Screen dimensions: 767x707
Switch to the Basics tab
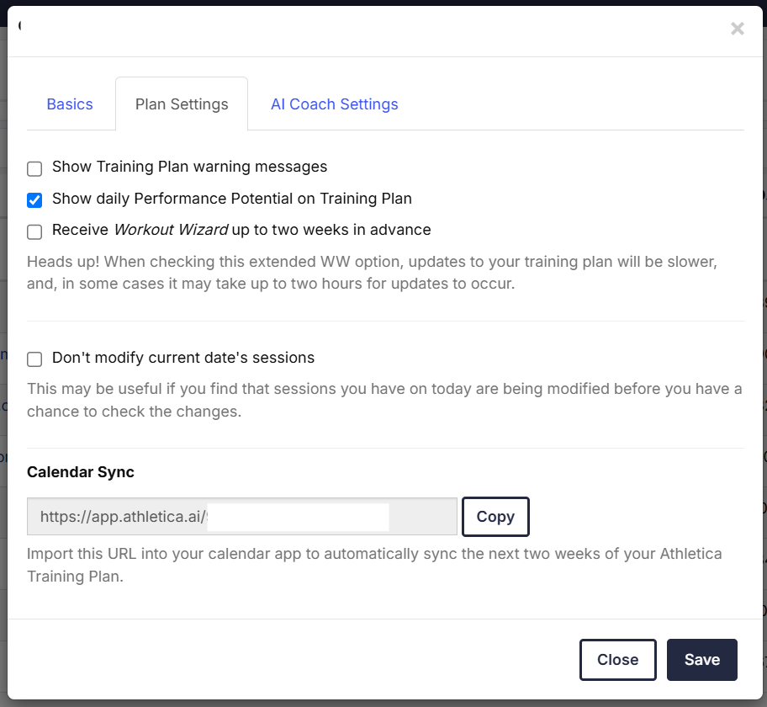click(x=70, y=104)
